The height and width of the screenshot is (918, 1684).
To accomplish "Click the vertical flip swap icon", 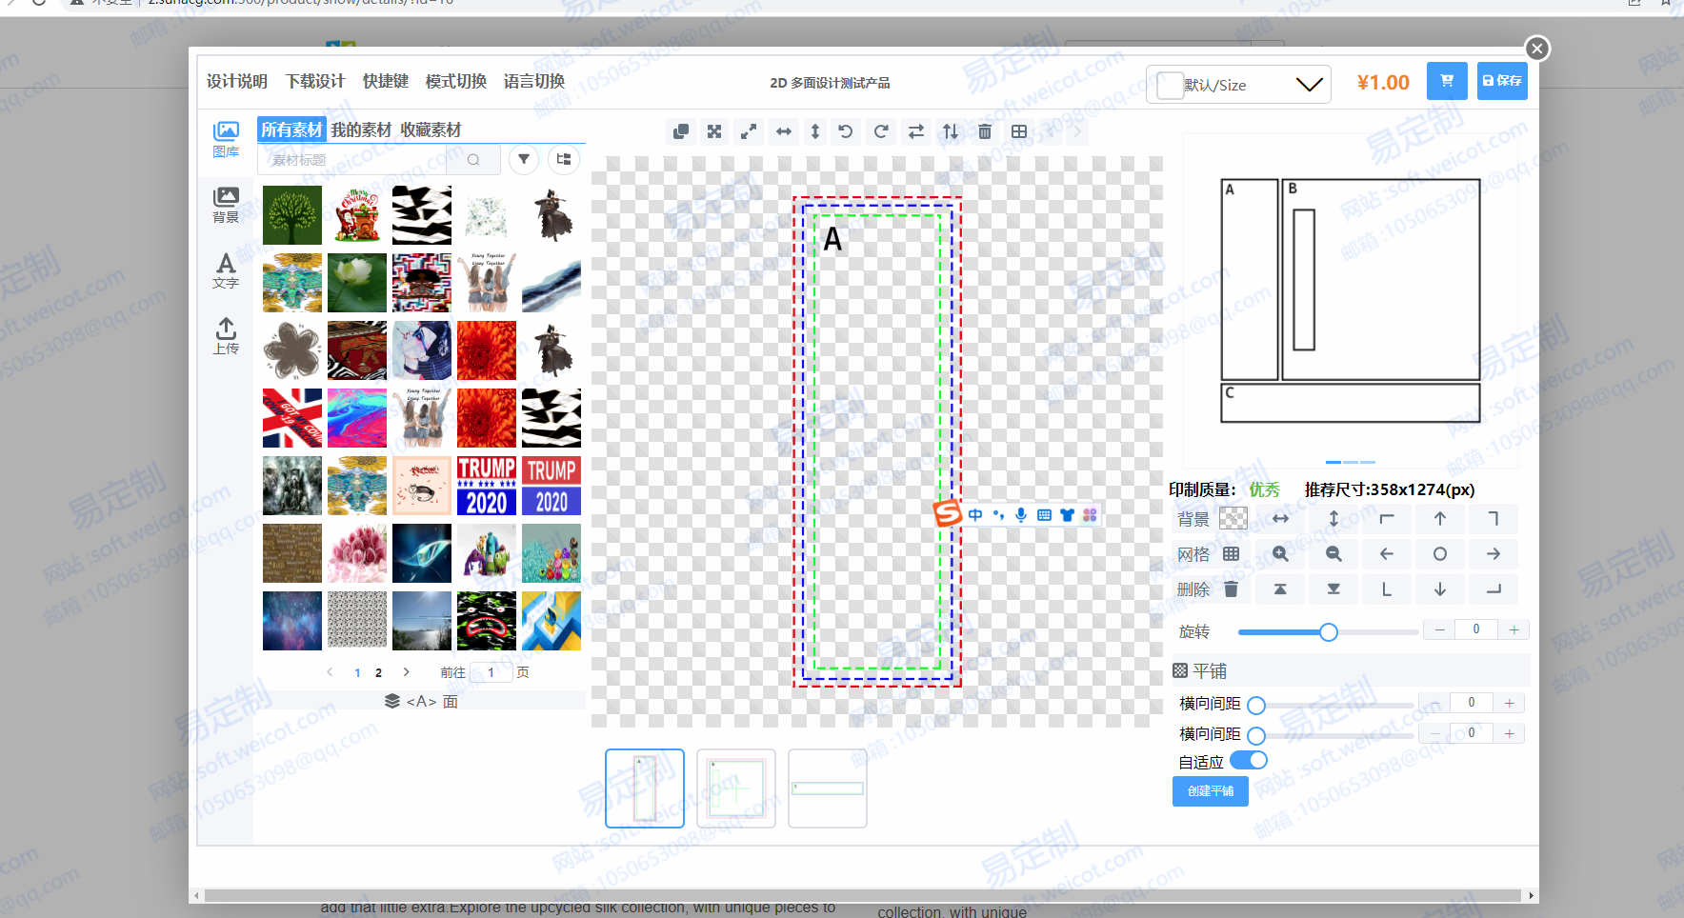I will 951,131.
